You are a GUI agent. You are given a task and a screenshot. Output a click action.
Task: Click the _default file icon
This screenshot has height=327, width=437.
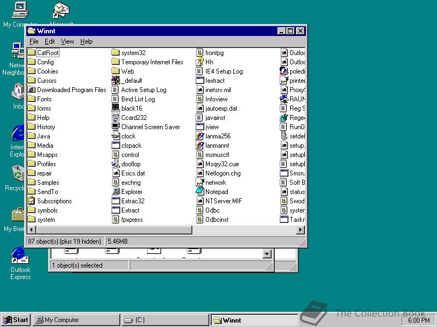pos(116,80)
